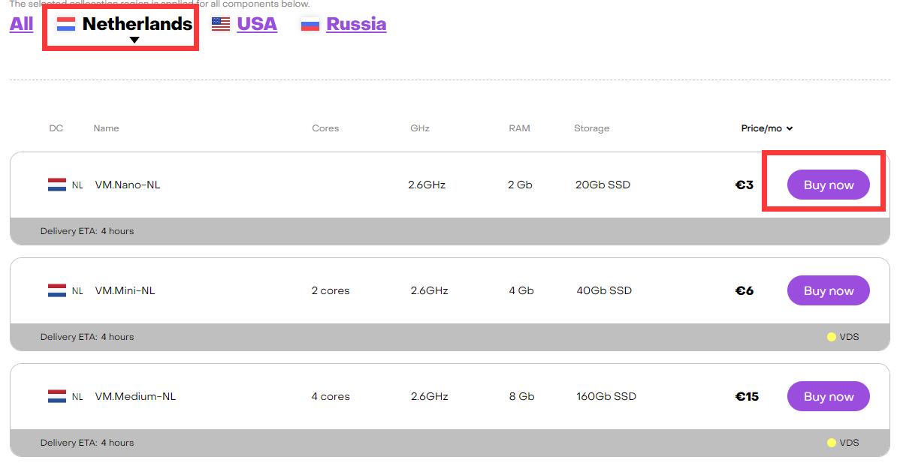
Task: Buy the VM.Medium-NL plan for €15
Action: coord(829,395)
